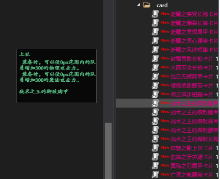This screenshot has width=220, height=179.
Task: Click scroll icon of 逝魔之灵心腰带卡片
Action: tap(155, 40)
